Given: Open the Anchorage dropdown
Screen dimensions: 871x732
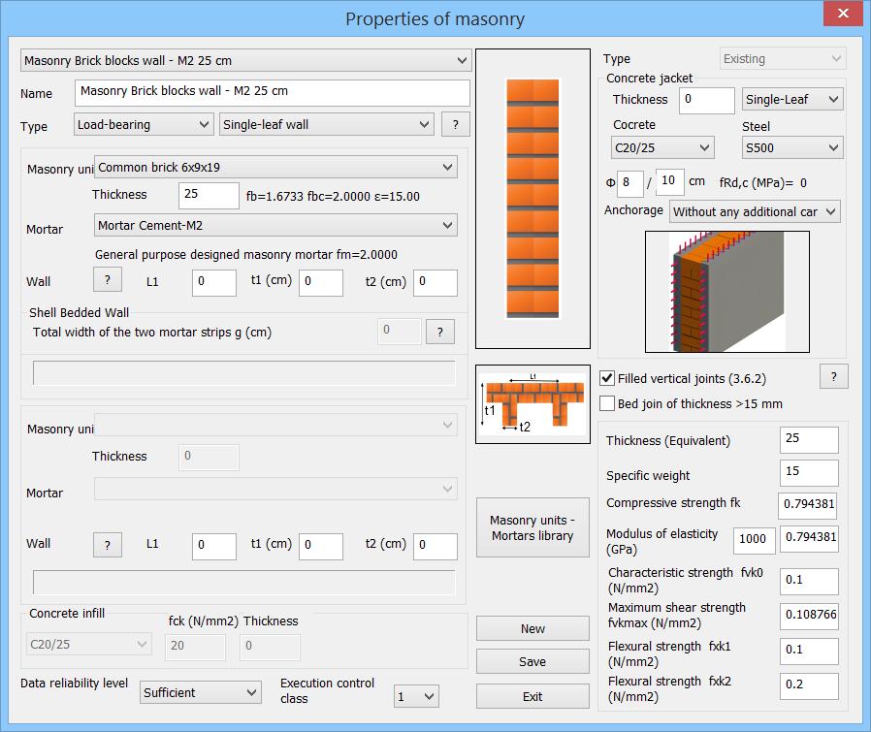Looking at the screenshot, I should click(755, 211).
